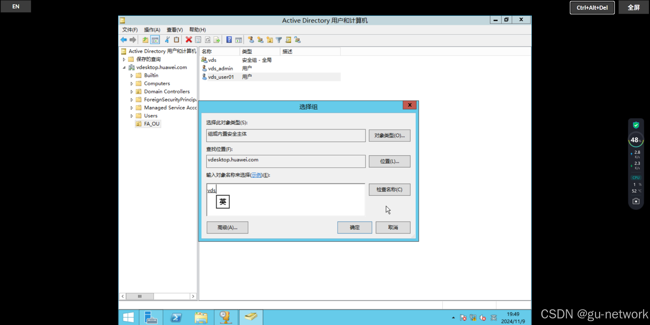Click the 检查名称(C) button

click(389, 189)
